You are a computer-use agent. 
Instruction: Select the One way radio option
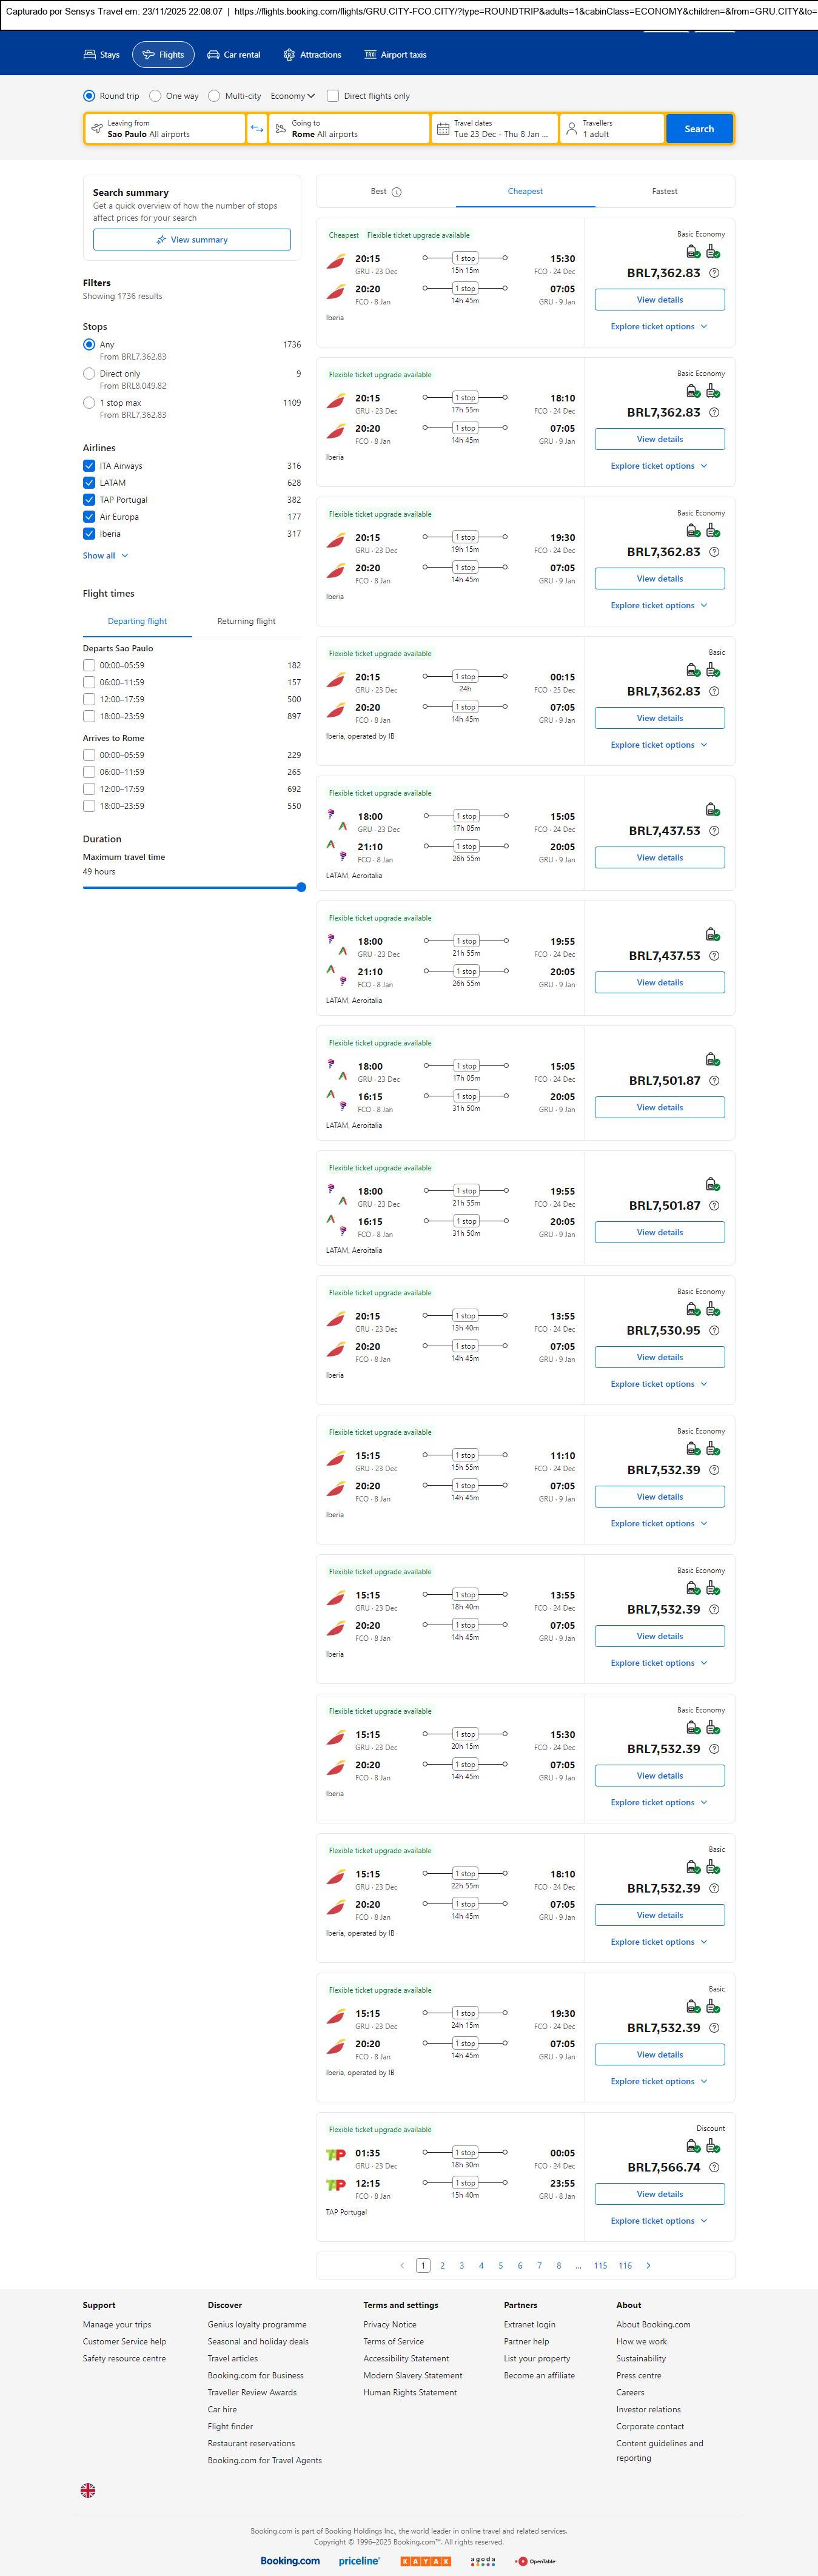pyautogui.click(x=155, y=96)
